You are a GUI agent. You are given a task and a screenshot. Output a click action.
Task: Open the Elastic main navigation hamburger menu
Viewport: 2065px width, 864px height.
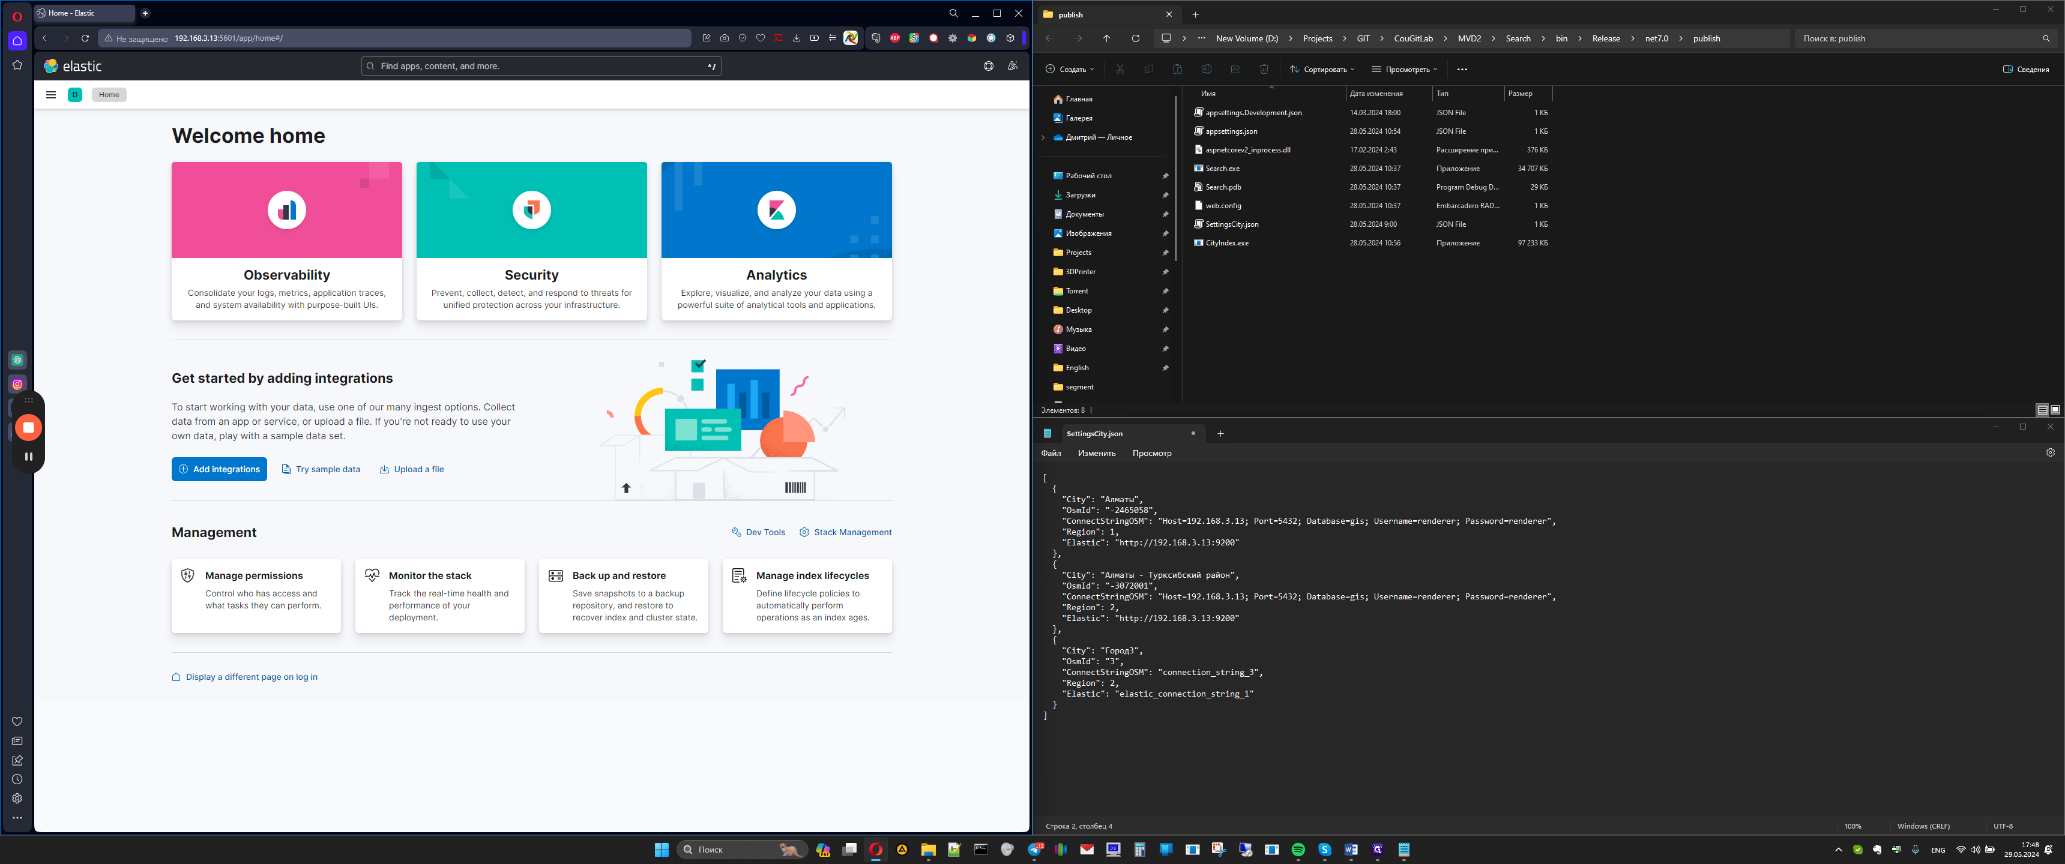50,95
